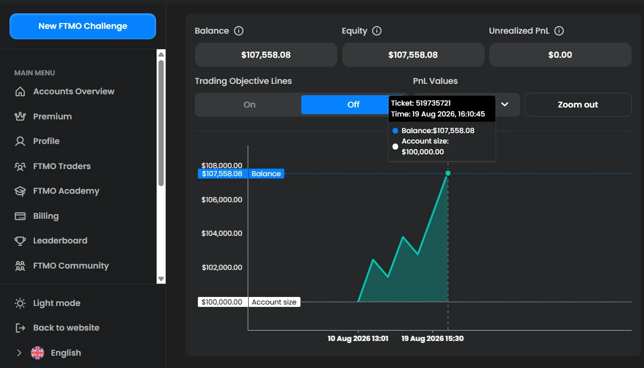
Task: Navigate to FTMO Academy
Action: pyautogui.click(x=66, y=191)
